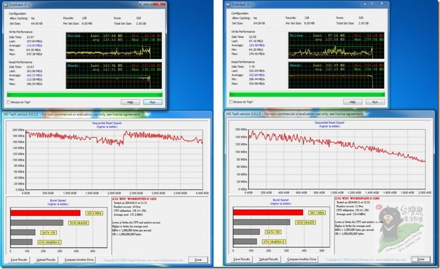Image resolution: width=440 pixels, height=269 pixels.
Task: Click the Writes graph in DiskMark (G:\)
Action: 336,45
